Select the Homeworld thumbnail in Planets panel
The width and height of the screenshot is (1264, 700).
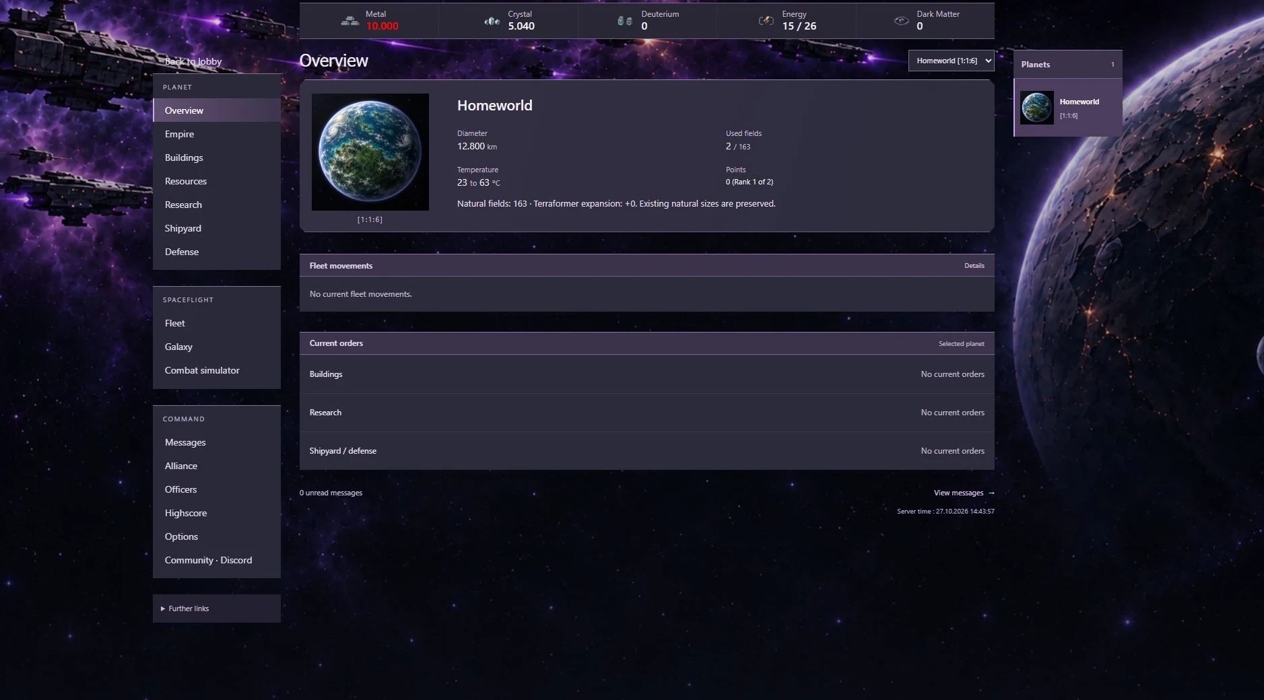pos(1036,108)
